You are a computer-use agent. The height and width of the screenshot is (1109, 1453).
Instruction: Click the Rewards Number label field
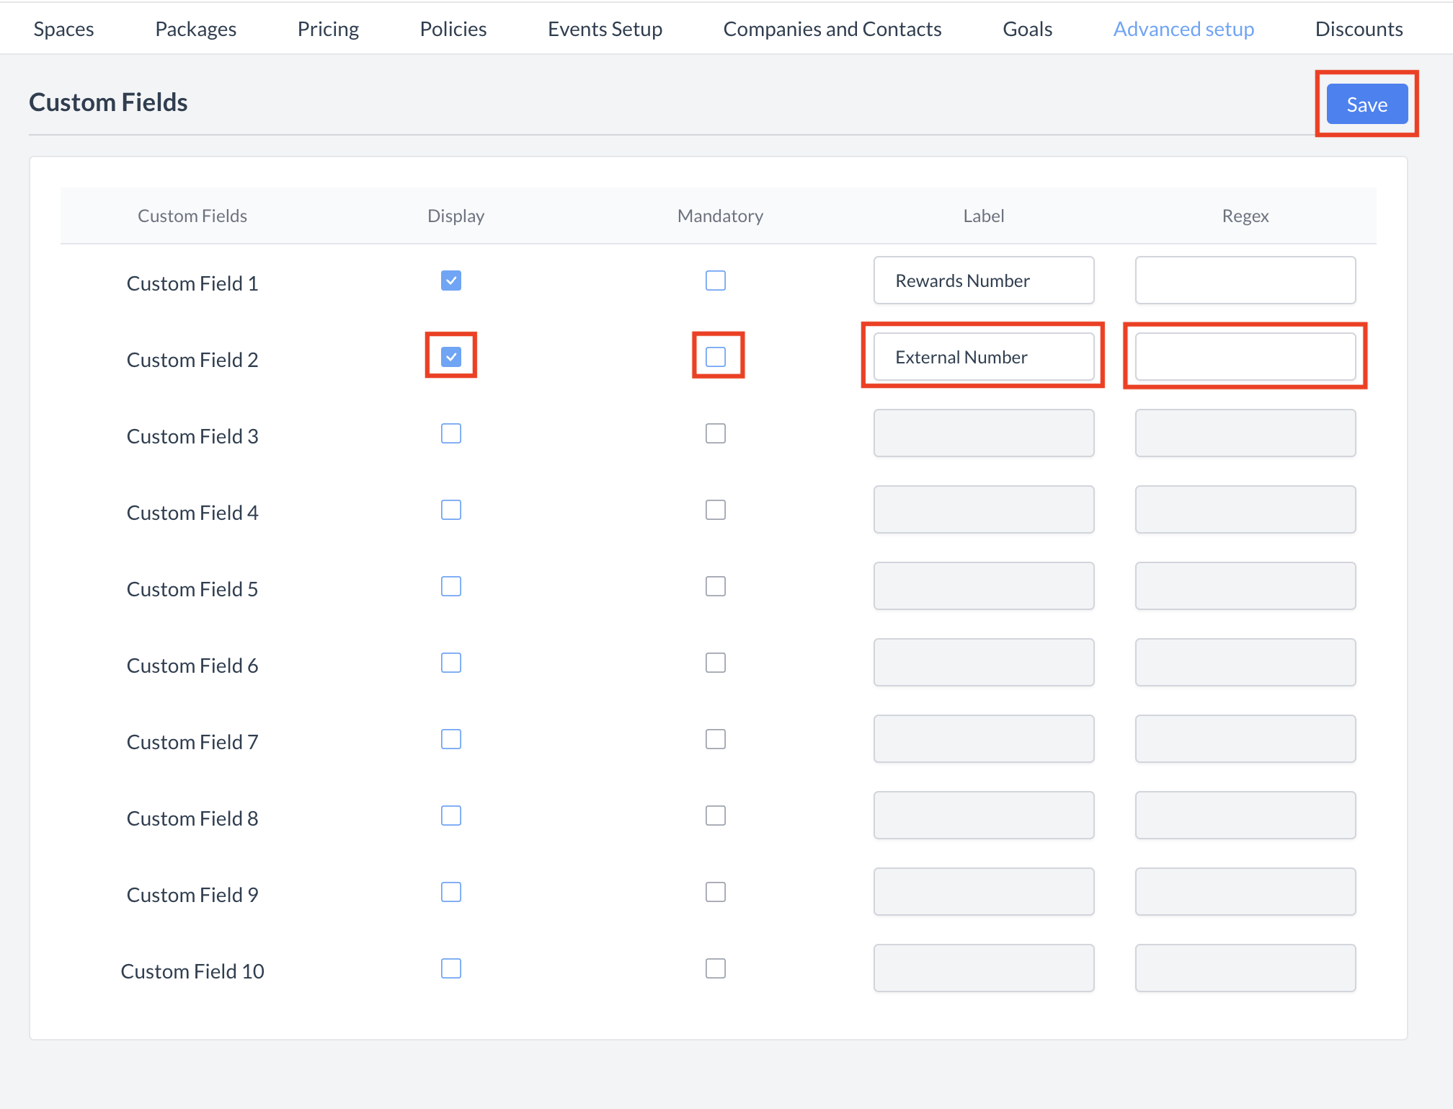click(983, 280)
